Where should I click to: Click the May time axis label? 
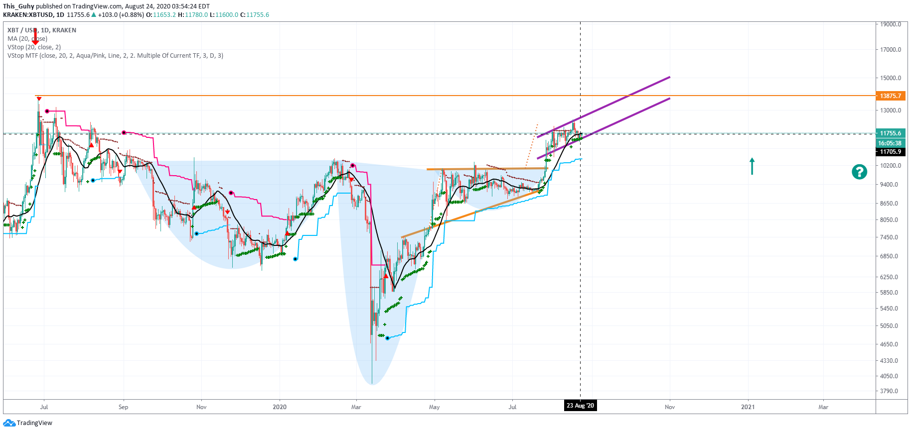click(x=435, y=407)
